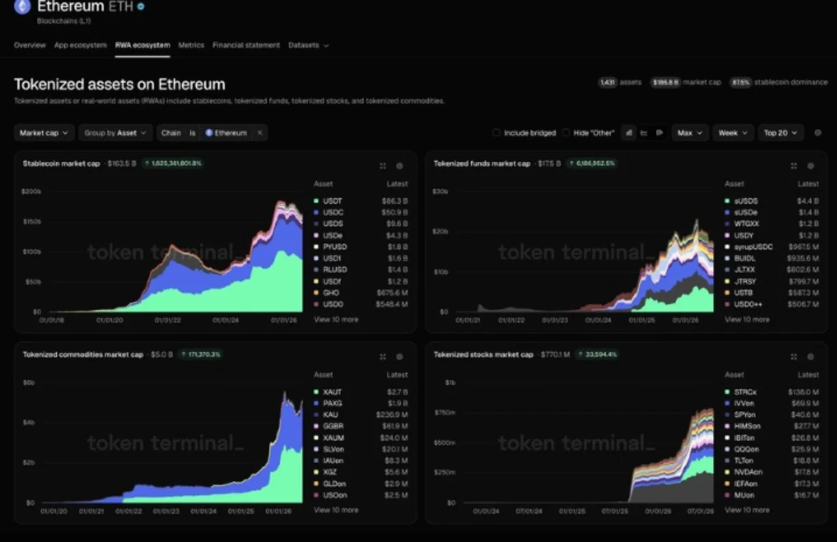This screenshot has height=542, width=837.
Task: Open Stablecoin market cap chart settings
Action: point(399,166)
